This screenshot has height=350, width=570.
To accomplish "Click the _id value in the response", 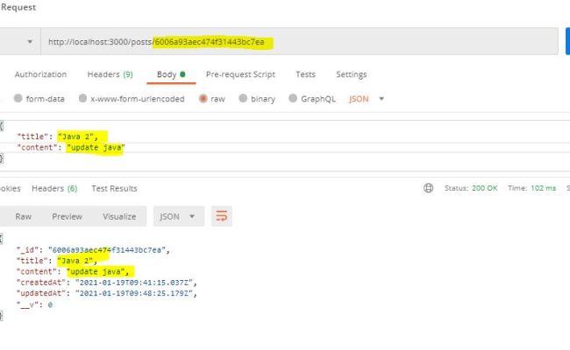I will click(107, 250).
